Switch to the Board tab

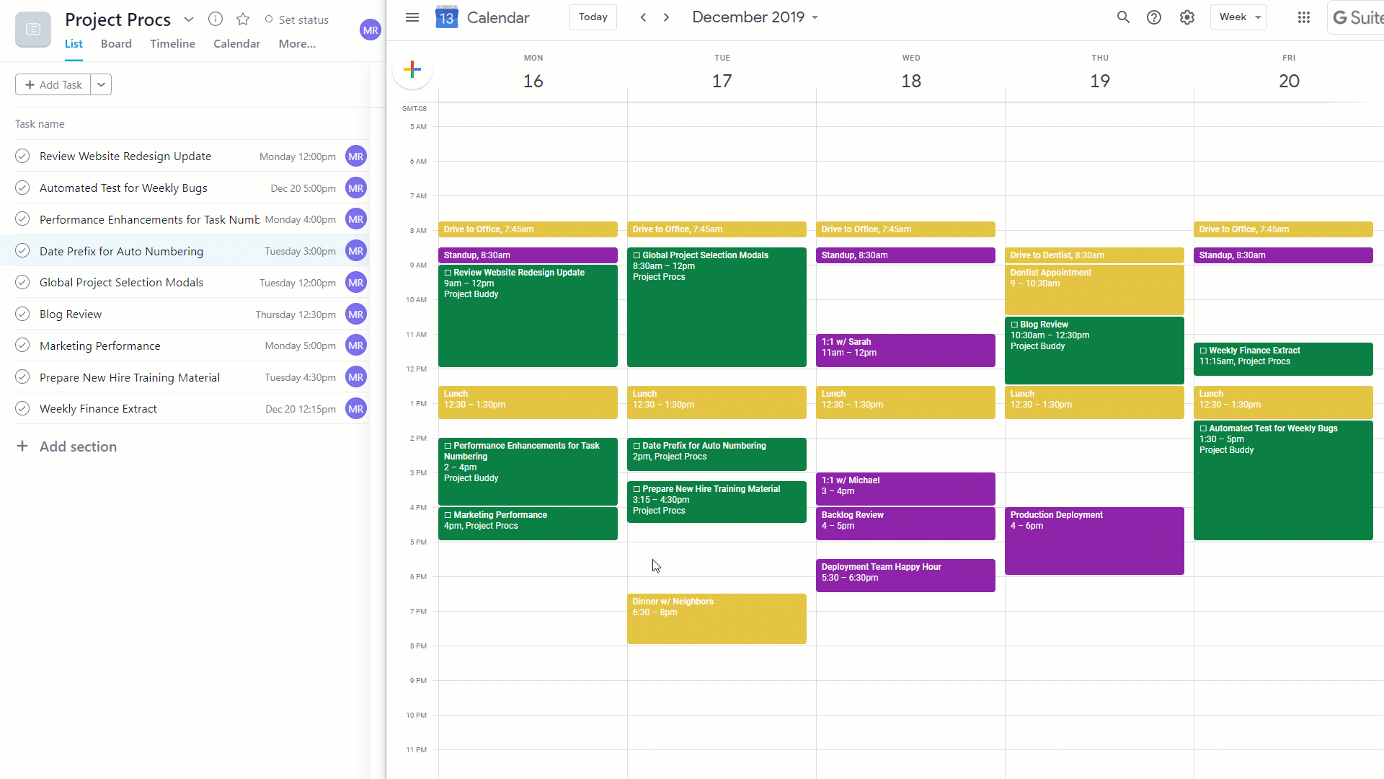pos(116,43)
